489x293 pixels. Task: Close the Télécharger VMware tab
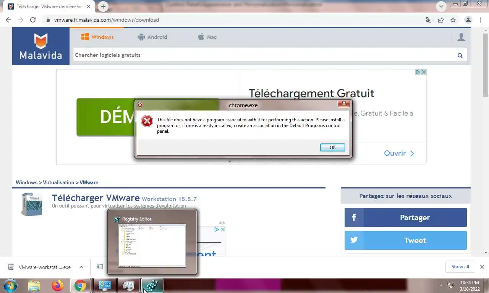pyautogui.click(x=89, y=6)
